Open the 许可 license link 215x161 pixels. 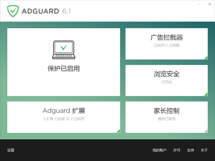(x=177, y=150)
